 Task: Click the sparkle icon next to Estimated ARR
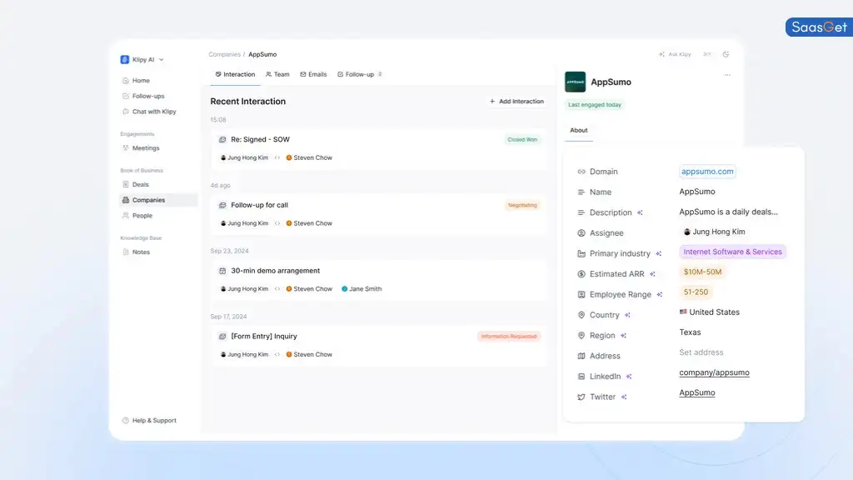(x=653, y=274)
